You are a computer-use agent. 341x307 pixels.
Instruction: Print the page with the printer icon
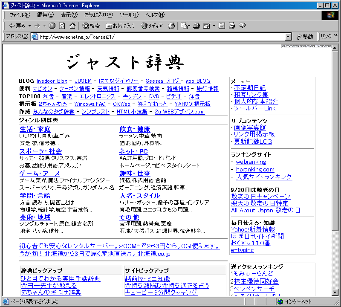[x=197, y=26]
